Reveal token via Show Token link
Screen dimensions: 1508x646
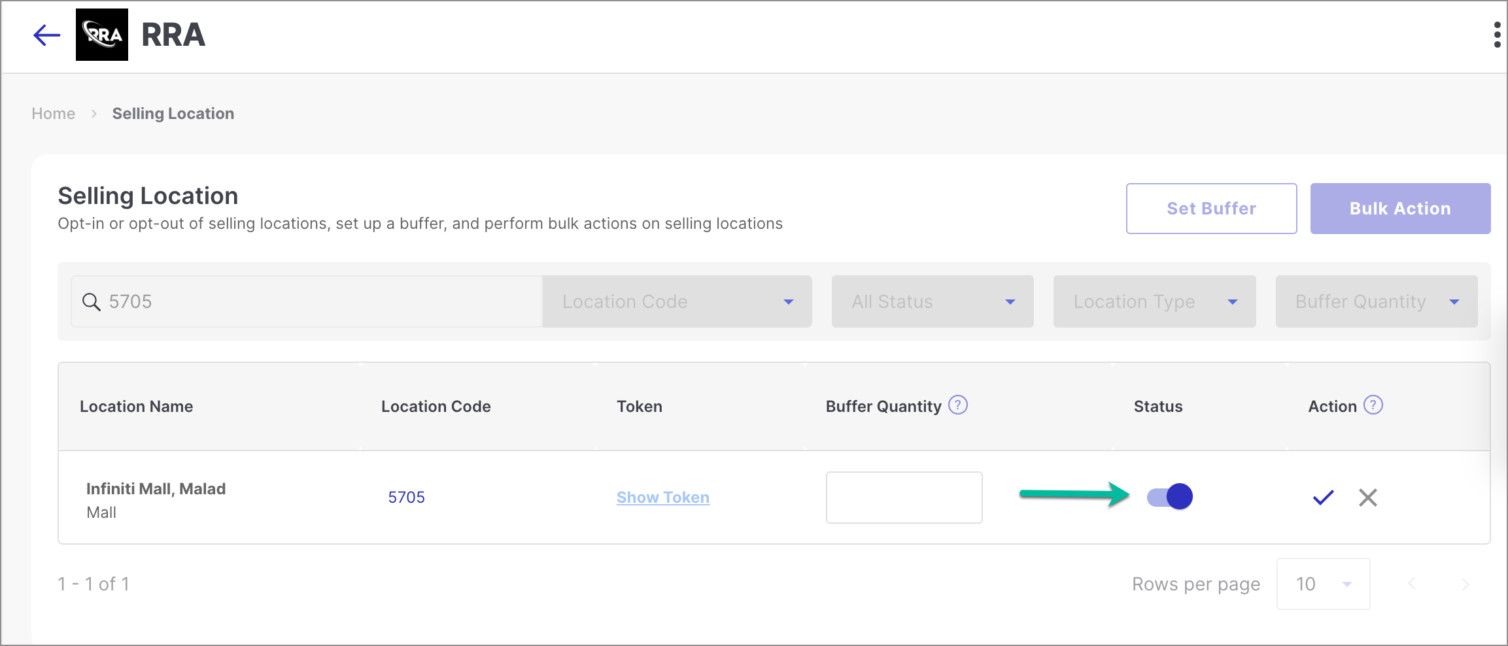point(662,498)
